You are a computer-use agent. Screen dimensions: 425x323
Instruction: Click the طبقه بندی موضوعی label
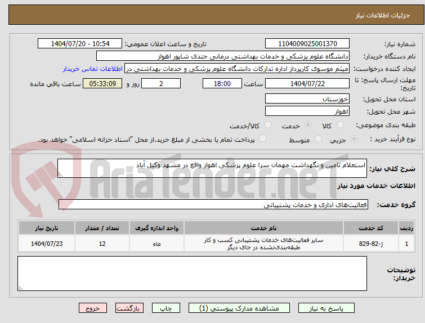coord(386,125)
